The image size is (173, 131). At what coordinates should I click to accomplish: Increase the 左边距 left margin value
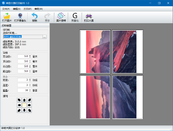pos(30,56)
